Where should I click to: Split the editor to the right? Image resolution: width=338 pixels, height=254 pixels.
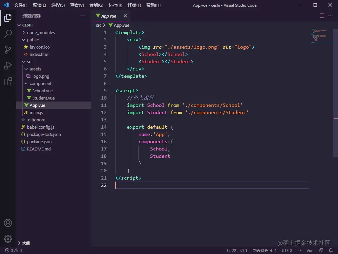pos(322,16)
